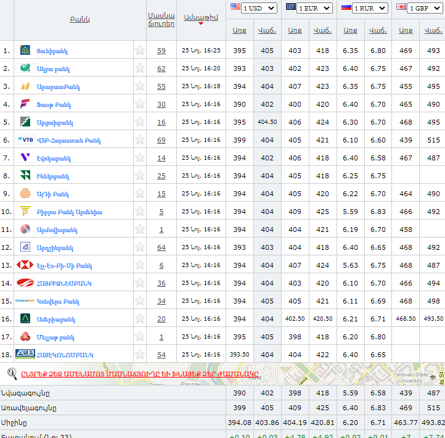Click the magnifying glass search icon
This screenshot has width=445, height=438.
[12, 373]
